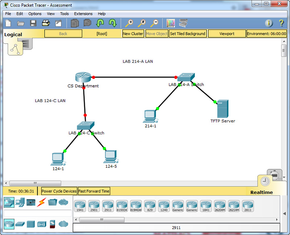Click Set Tiled Background button
This screenshot has width=290, height=235.
click(187, 34)
